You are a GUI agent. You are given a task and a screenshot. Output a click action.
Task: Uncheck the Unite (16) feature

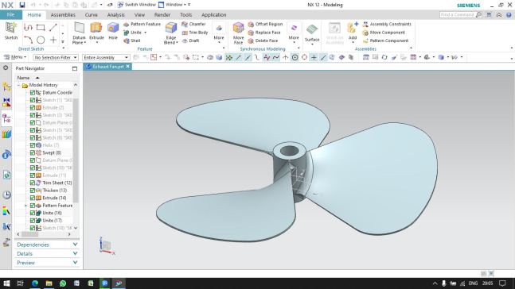pyautogui.click(x=32, y=214)
